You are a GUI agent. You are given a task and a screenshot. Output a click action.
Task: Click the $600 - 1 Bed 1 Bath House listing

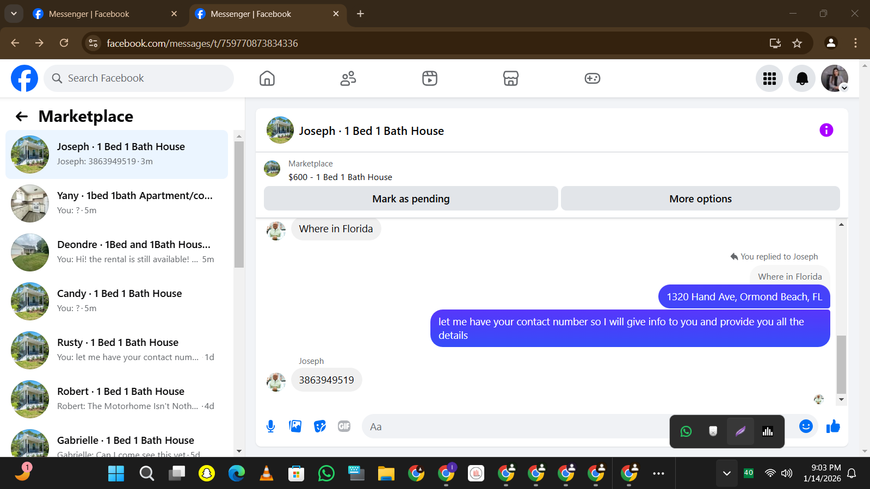pyautogui.click(x=340, y=177)
